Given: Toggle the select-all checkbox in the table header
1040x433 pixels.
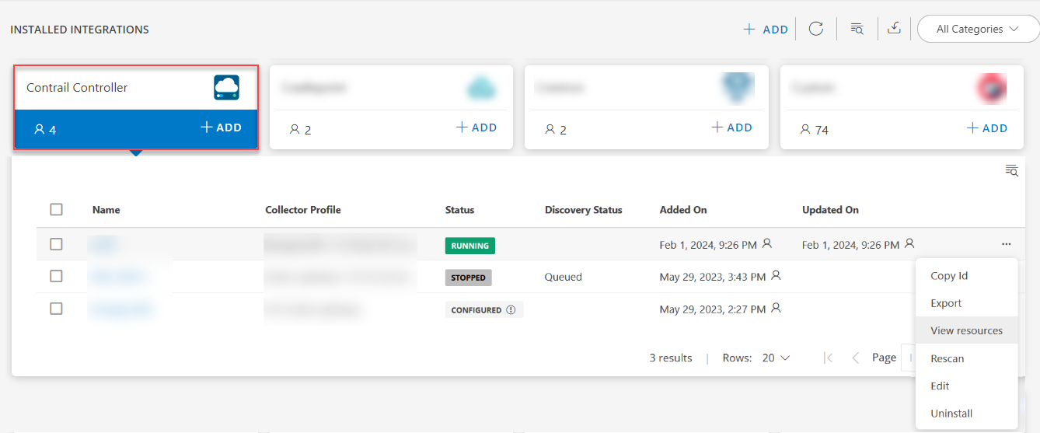Looking at the screenshot, I should tap(56, 209).
